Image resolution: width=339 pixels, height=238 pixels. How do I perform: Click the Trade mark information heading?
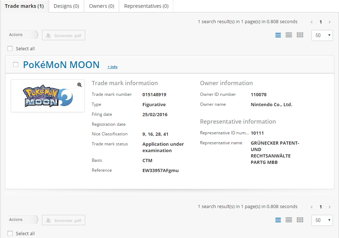(125, 83)
